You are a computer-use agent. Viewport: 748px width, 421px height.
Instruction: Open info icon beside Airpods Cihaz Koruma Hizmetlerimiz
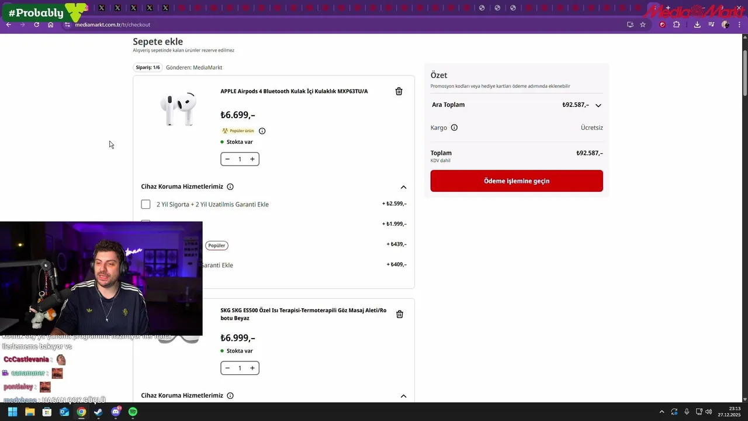click(x=230, y=187)
